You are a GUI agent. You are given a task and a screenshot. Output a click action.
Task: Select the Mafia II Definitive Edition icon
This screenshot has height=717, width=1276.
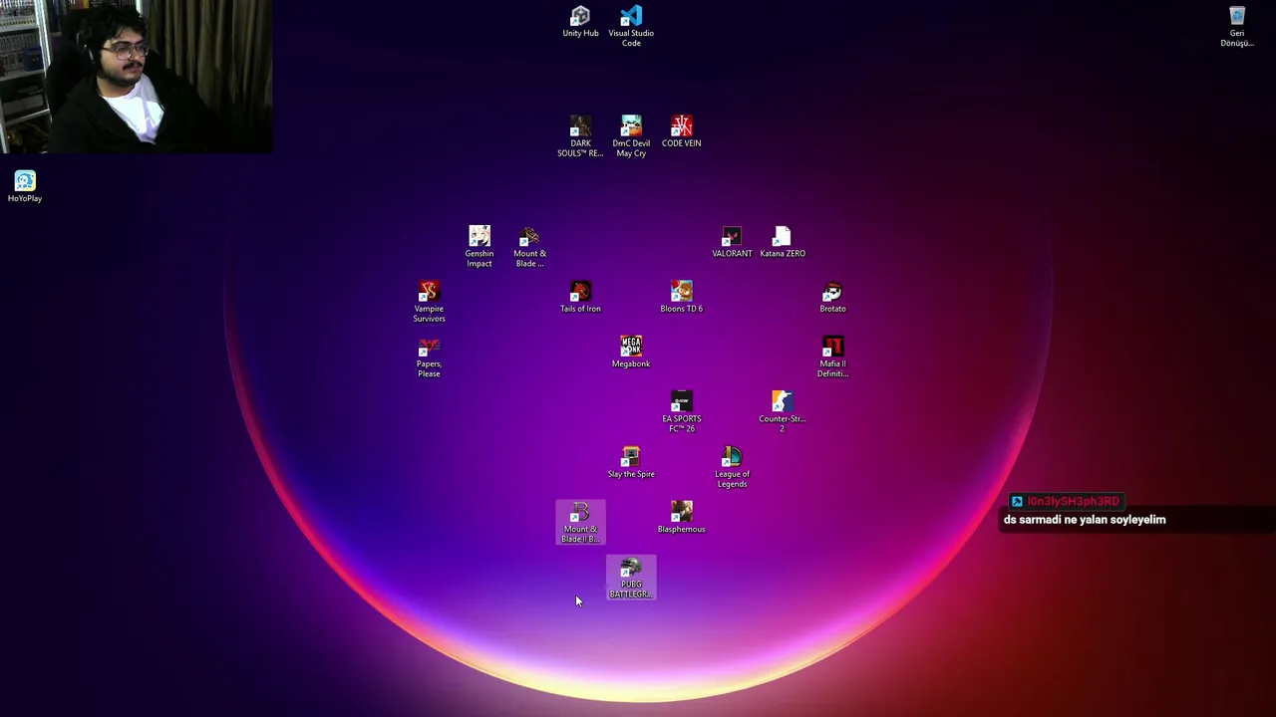pyautogui.click(x=832, y=357)
